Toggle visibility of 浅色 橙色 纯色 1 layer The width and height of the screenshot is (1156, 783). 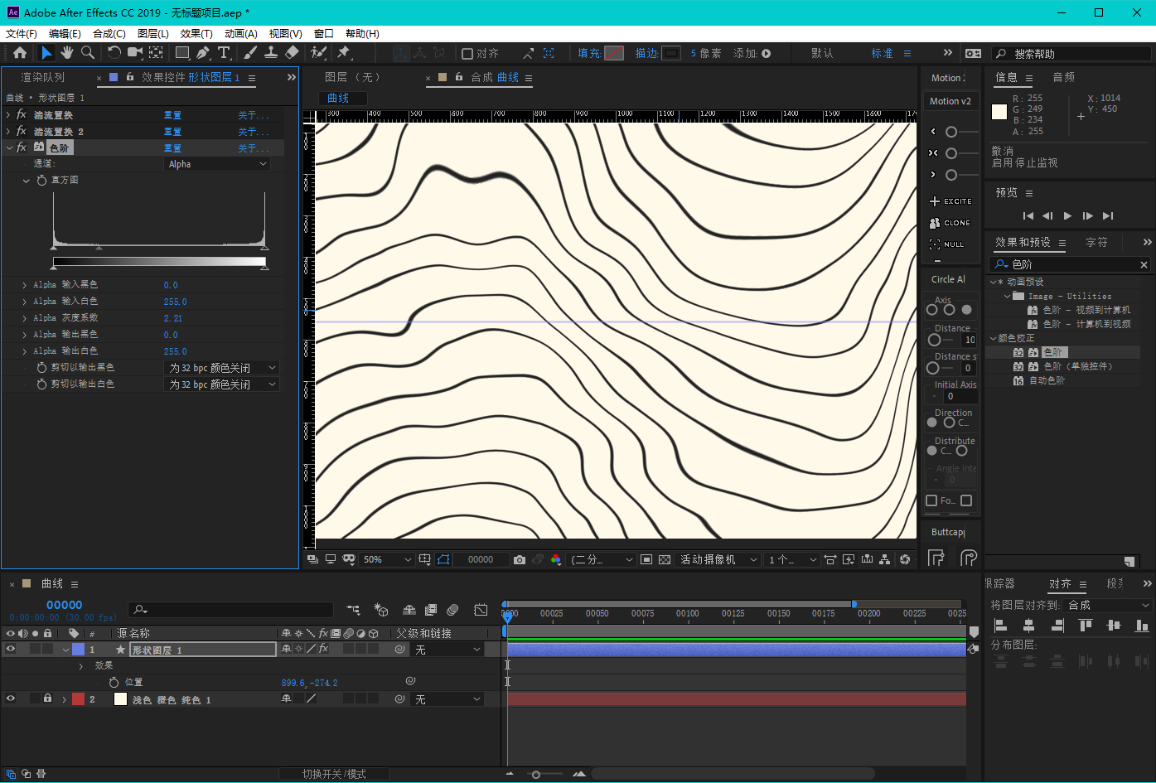click(x=11, y=699)
